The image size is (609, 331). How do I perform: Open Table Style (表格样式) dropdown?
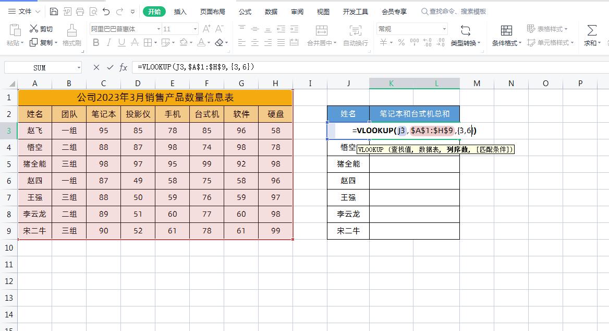pyautogui.click(x=547, y=29)
